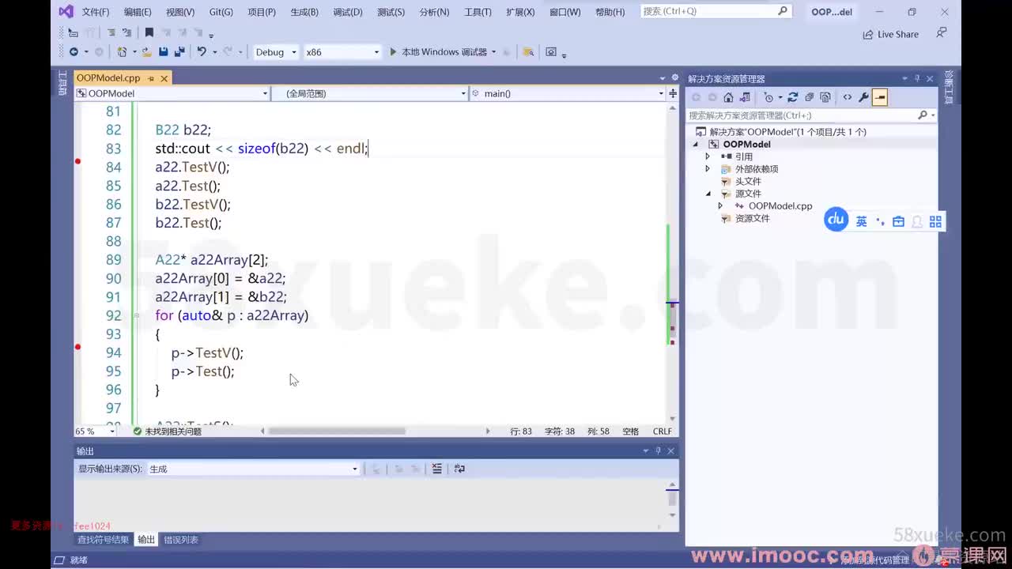Click Home icon in Solution Explorer toolbar
Image resolution: width=1012 pixels, height=569 pixels.
(728, 97)
